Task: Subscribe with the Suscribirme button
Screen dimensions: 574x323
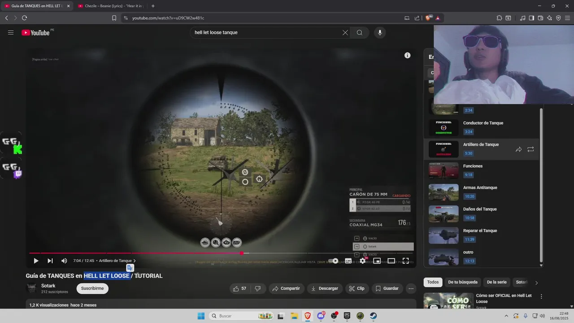Action: [92, 288]
